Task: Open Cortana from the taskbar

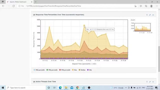Action: 49,88
